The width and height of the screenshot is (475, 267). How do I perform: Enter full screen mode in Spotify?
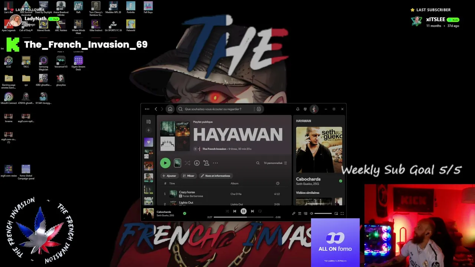tap(342, 214)
